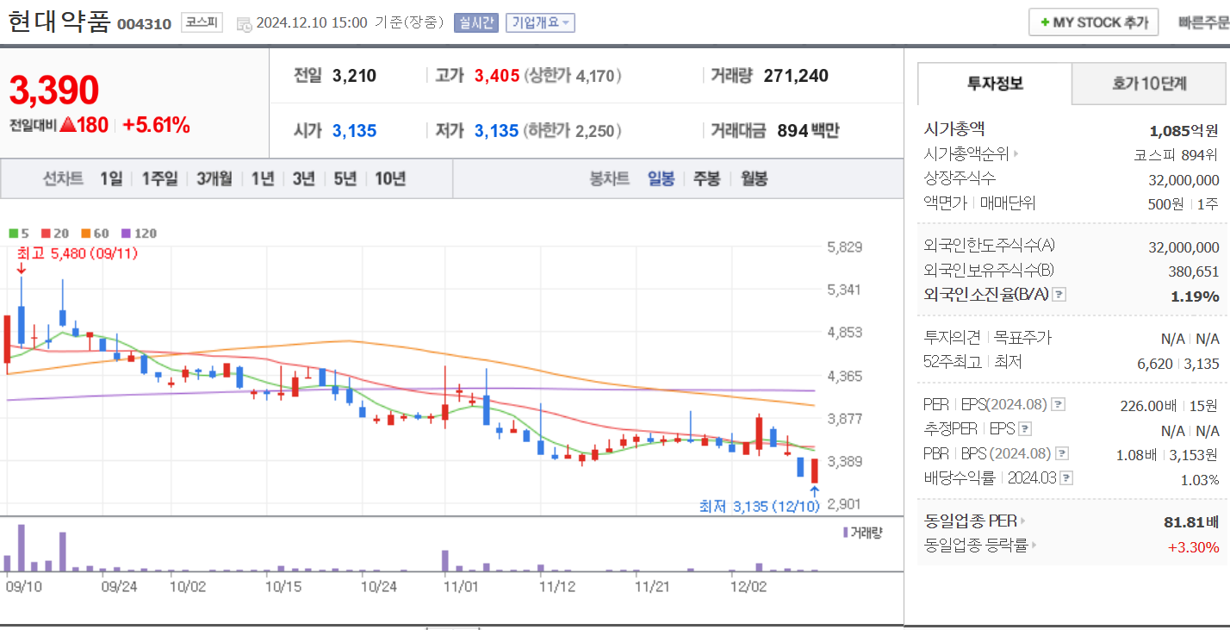The width and height of the screenshot is (1230, 630).
Task: Click the MY STOCK 추가 button
Action: point(1093,22)
